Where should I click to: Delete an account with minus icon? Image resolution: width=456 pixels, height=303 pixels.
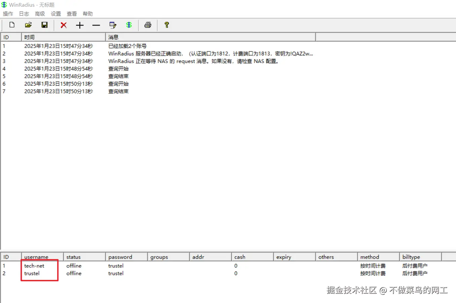96,25
